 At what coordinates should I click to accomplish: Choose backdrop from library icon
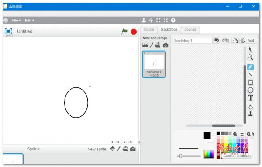(x=145, y=45)
